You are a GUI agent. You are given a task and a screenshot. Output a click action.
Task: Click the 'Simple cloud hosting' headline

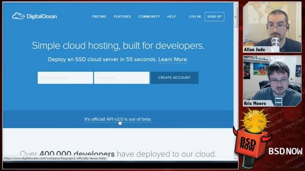118,46
